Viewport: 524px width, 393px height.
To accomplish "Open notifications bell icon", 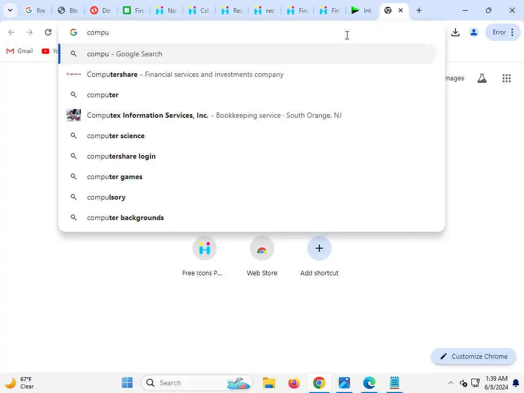I will coord(516,383).
